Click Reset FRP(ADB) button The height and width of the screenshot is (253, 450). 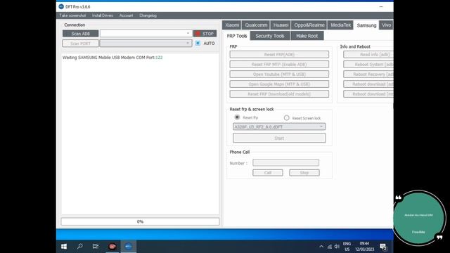pos(279,55)
